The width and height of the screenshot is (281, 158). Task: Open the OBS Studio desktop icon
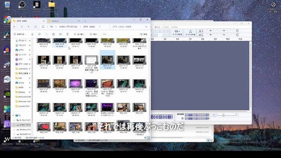tap(22, 6)
